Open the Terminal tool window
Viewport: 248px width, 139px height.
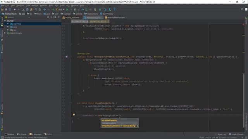tap(9, 134)
